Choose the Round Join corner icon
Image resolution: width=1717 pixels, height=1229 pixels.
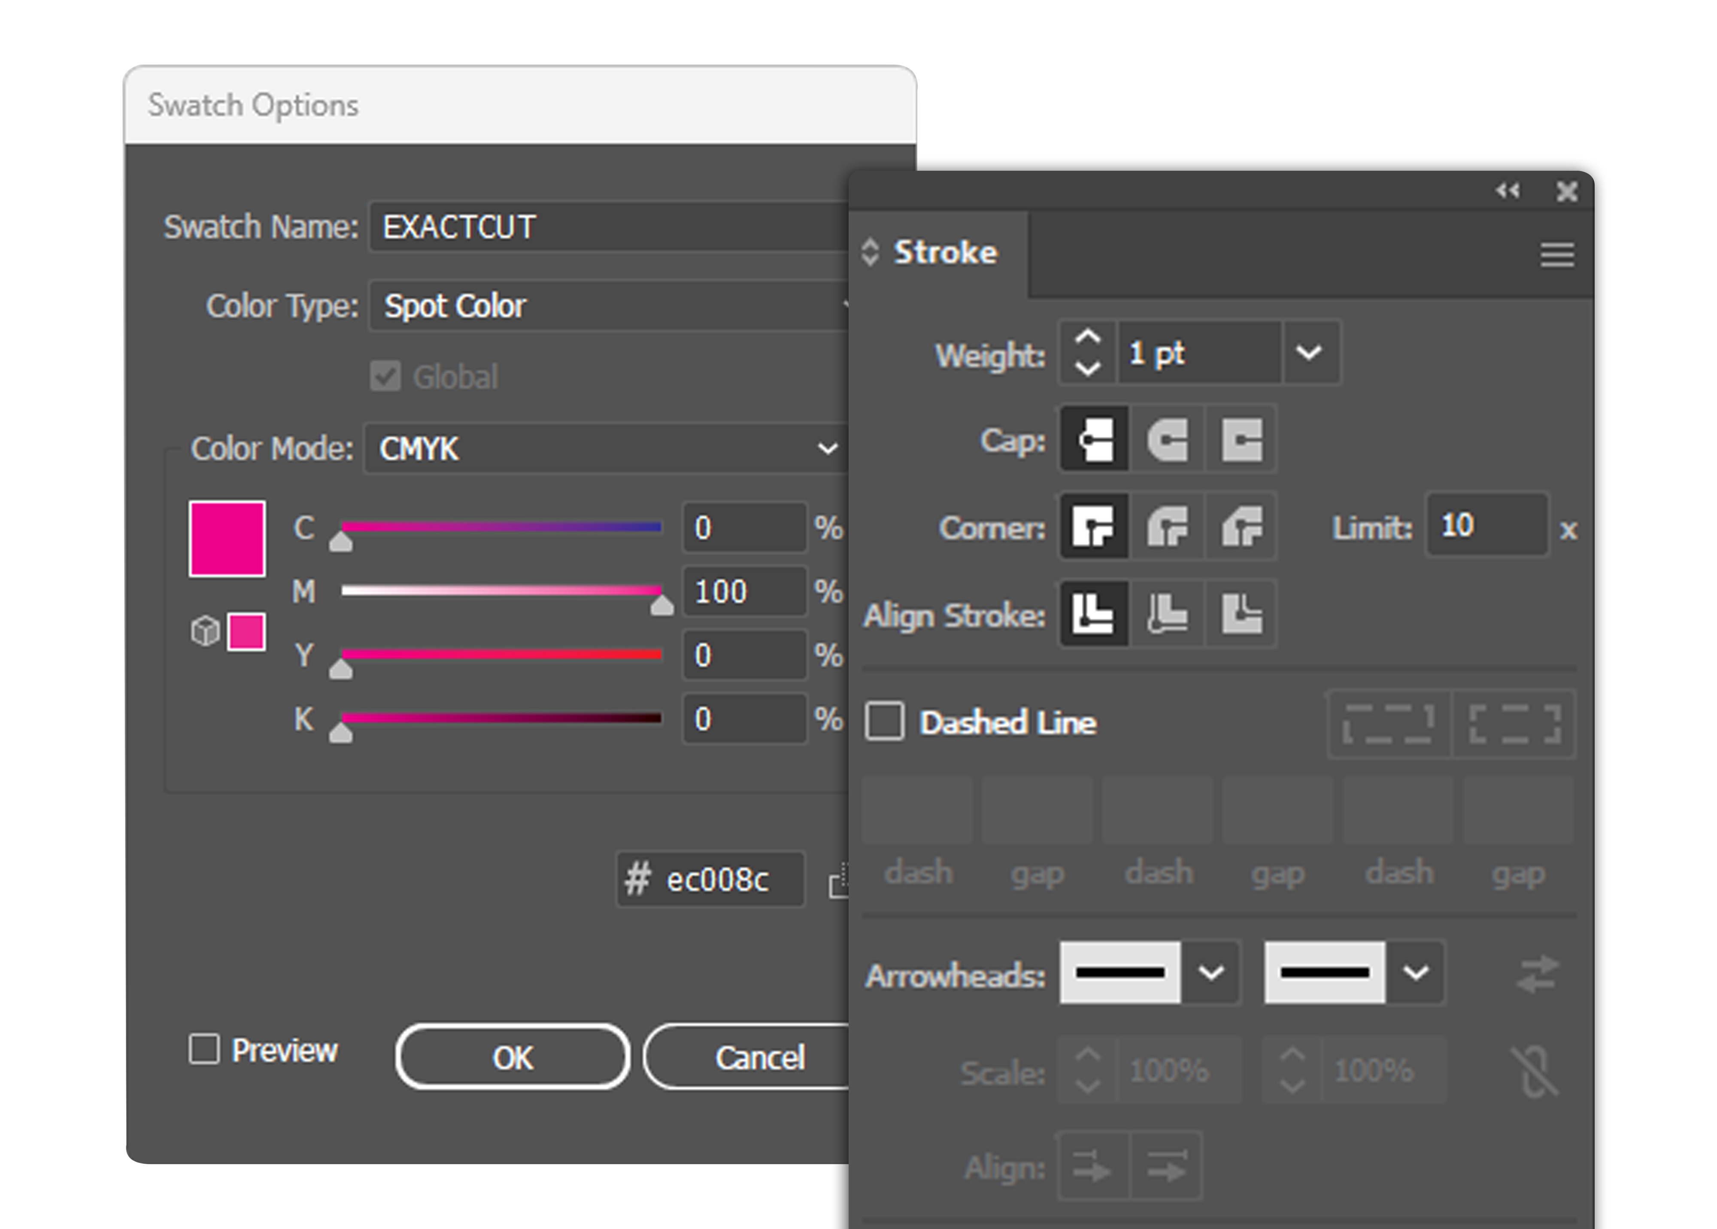[x=1168, y=527]
